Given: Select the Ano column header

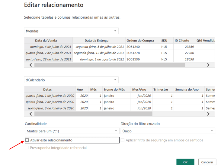Looking at the screenshot, I should pos(82,89).
